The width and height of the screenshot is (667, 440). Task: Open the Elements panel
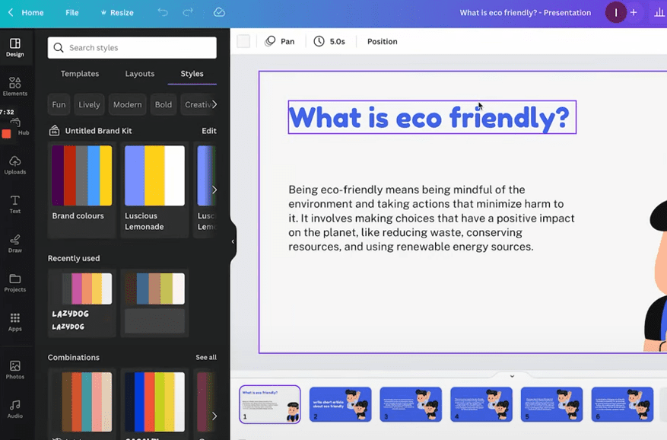pyautogui.click(x=15, y=87)
